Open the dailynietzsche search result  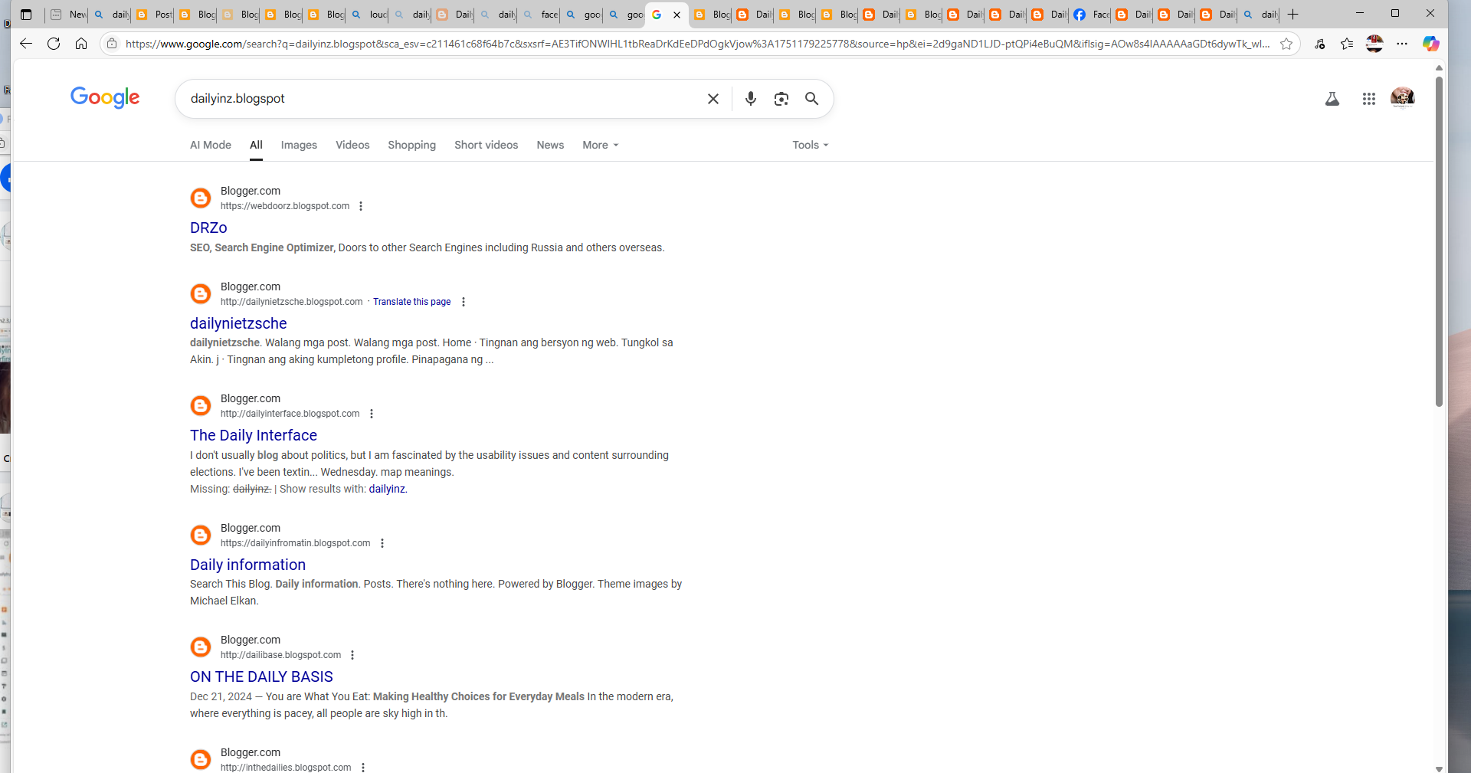click(238, 323)
